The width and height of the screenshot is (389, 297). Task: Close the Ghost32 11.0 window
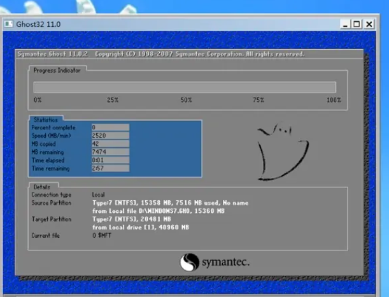click(x=369, y=24)
